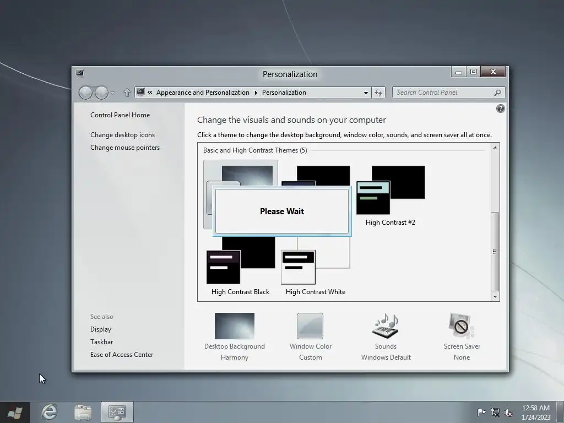Click the Refresh button by the address bar

coord(378,93)
